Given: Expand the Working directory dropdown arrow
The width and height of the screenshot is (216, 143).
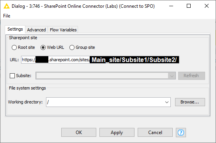Looking at the screenshot, I should click(167, 102).
